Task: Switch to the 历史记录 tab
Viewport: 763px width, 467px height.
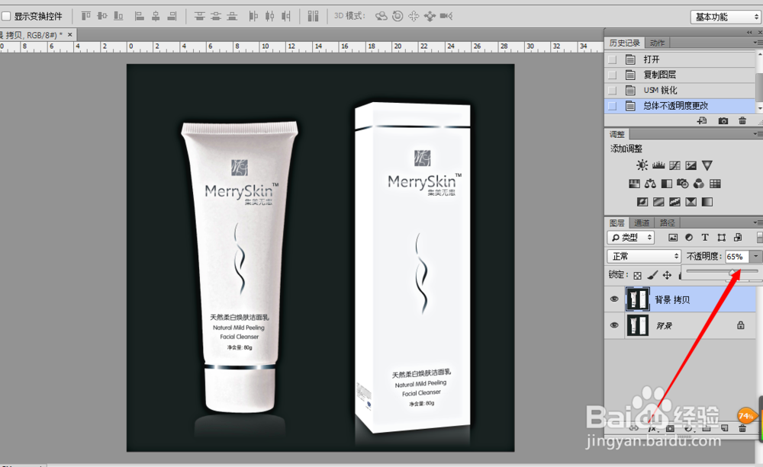Action: (x=624, y=43)
